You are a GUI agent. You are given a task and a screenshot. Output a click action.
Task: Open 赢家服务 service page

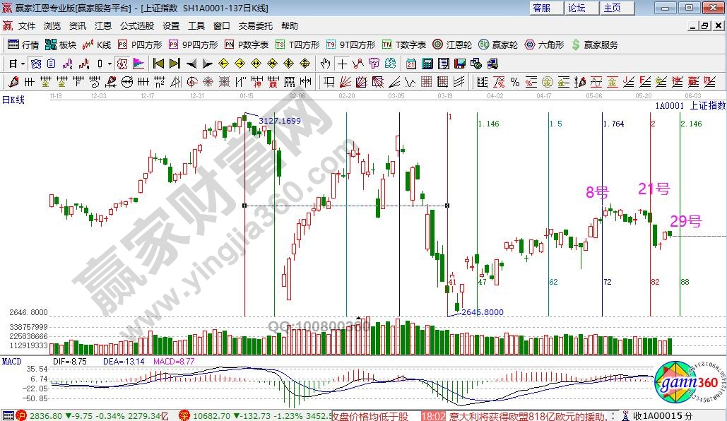coord(595,45)
